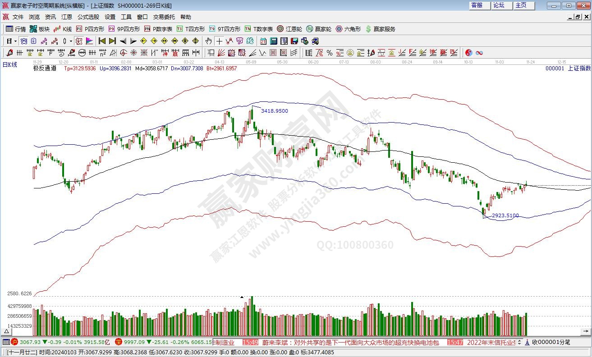
Task: Open the calculator icon in toolbar
Action: tap(273, 41)
